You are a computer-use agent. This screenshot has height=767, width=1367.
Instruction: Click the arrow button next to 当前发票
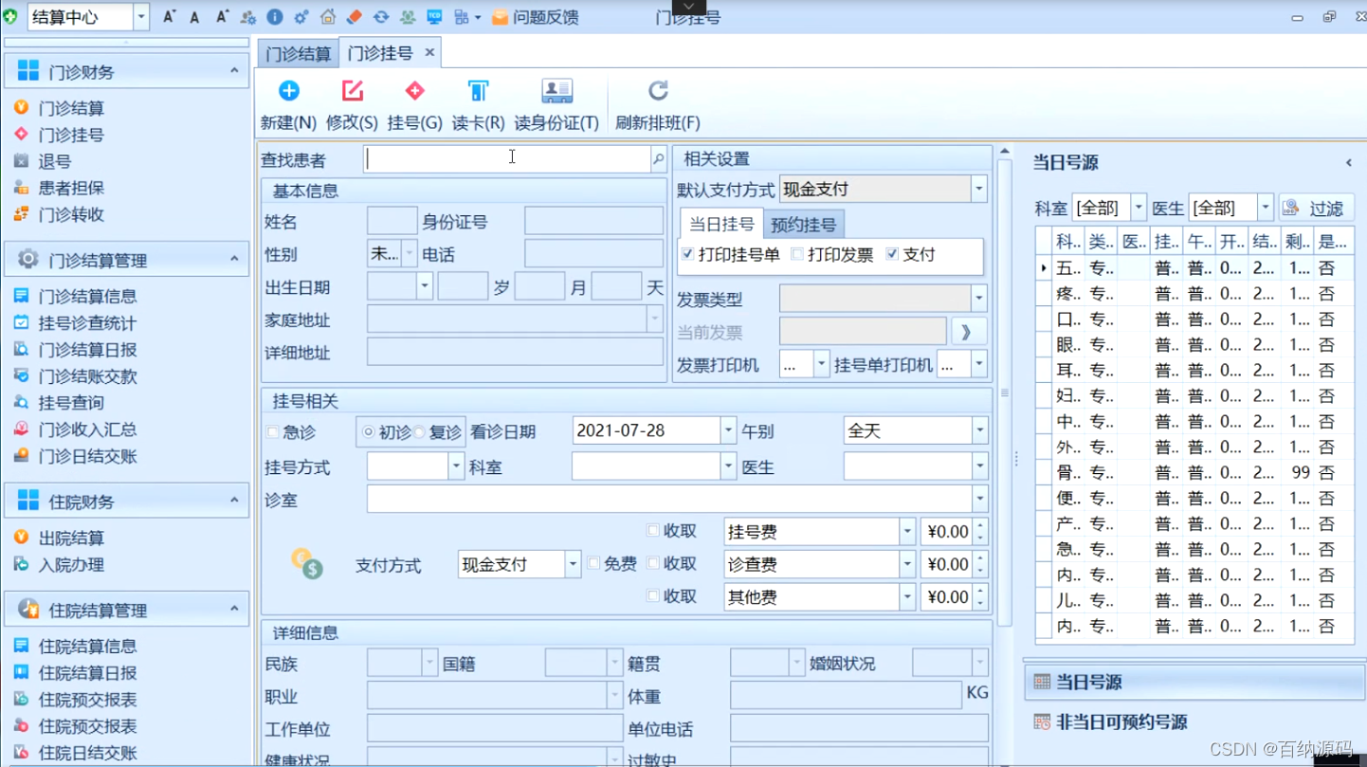coord(967,332)
